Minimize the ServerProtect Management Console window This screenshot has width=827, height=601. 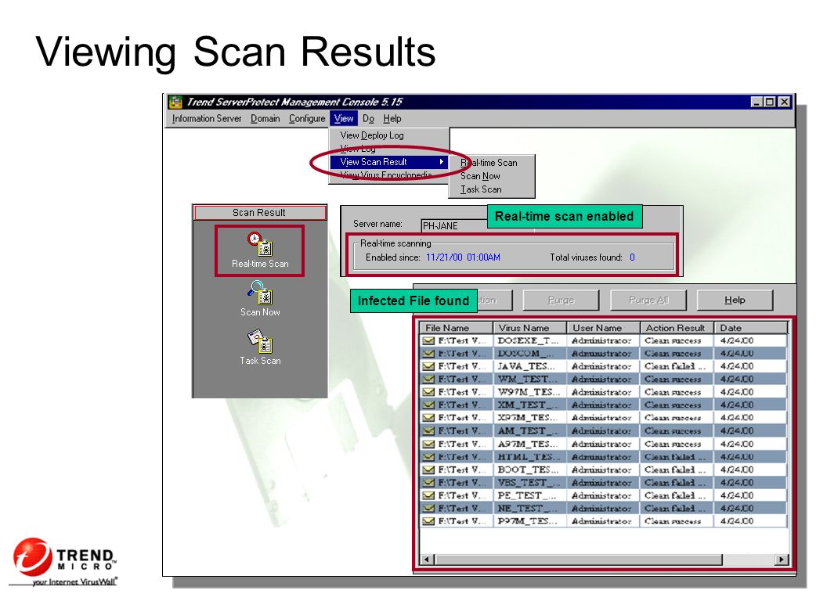(x=757, y=102)
